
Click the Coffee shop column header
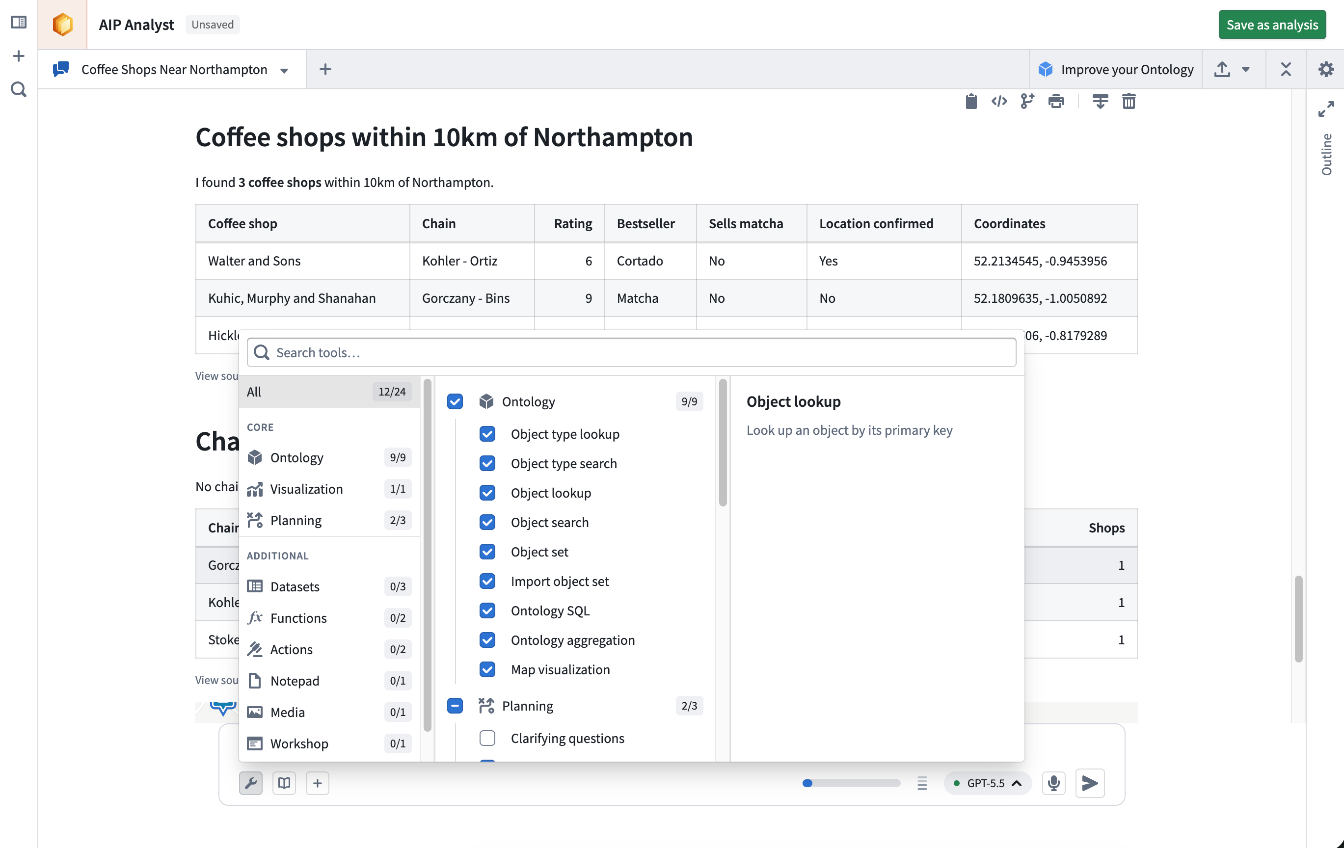pyautogui.click(x=302, y=224)
